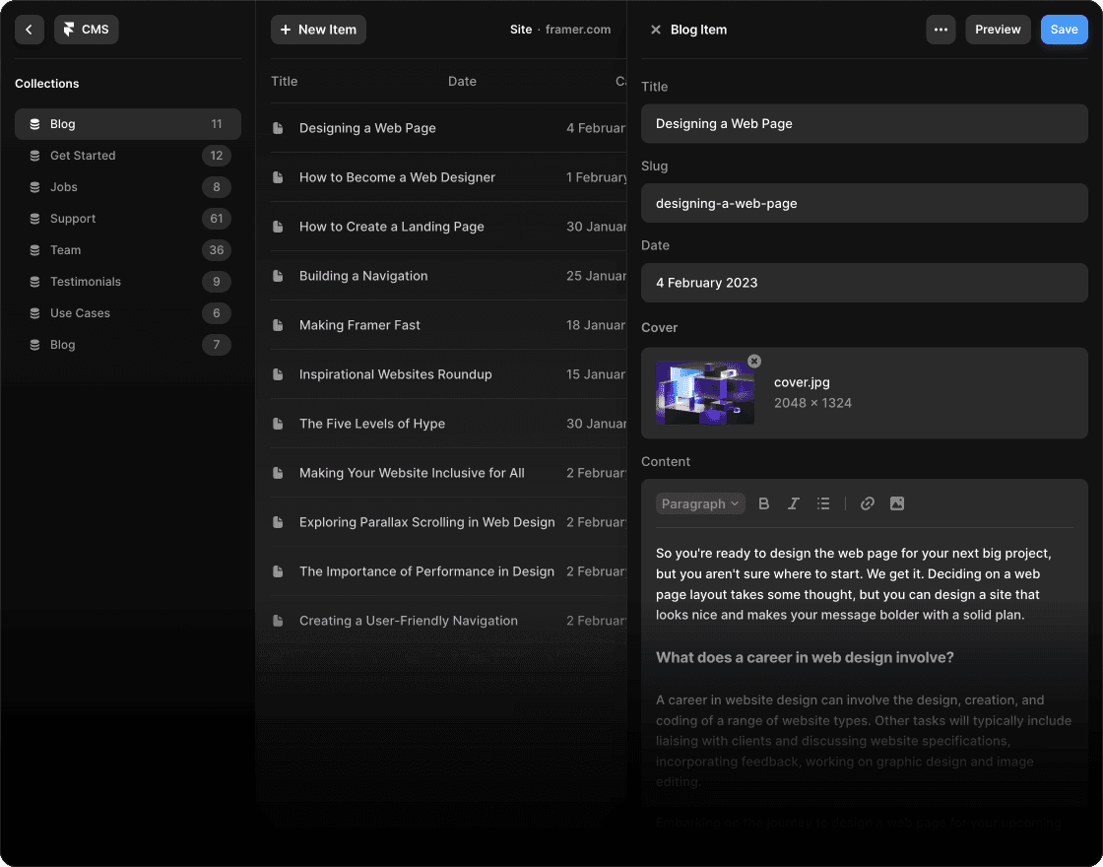Click the Framer CMS logo button
The height and width of the screenshot is (867, 1103).
tap(86, 30)
